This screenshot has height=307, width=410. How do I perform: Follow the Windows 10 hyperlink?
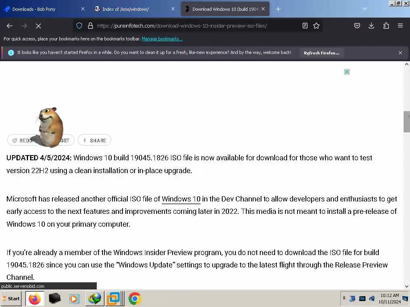181,199
